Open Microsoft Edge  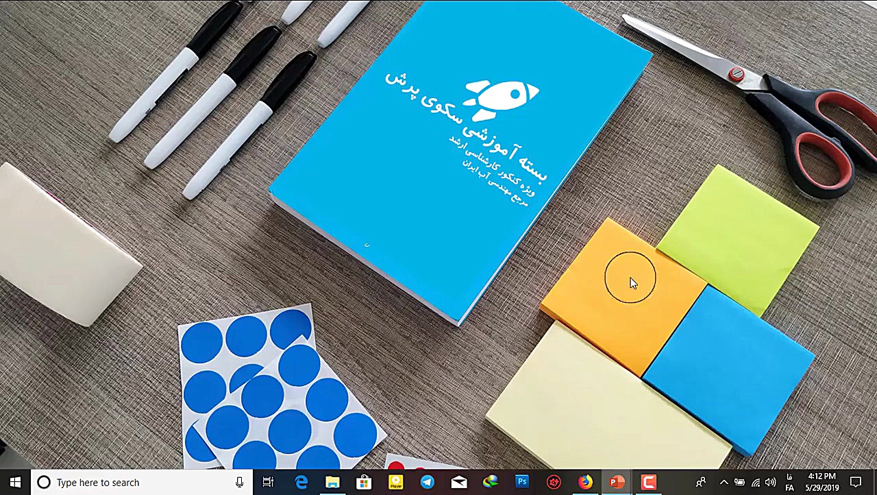tap(301, 482)
